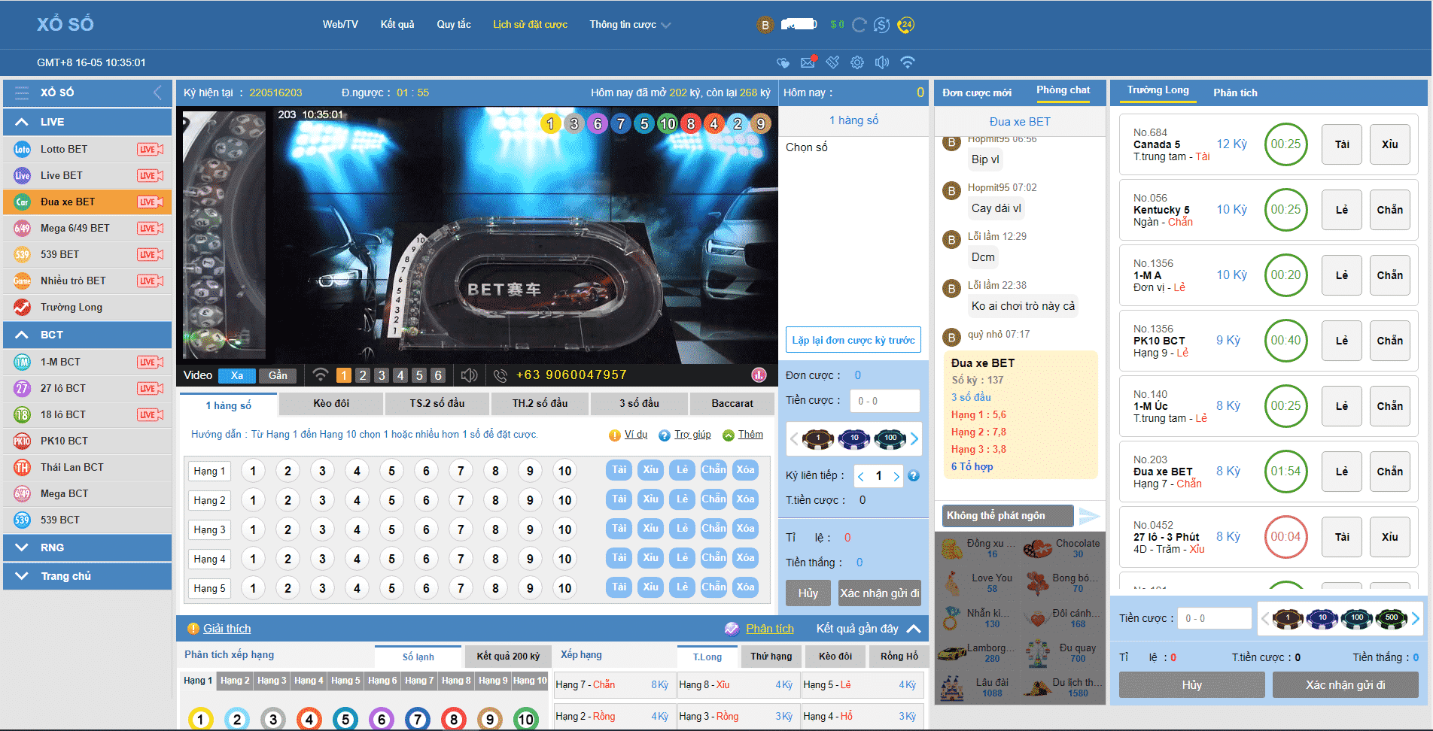Select video line 6
The width and height of the screenshot is (1433, 731).
[438, 375]
